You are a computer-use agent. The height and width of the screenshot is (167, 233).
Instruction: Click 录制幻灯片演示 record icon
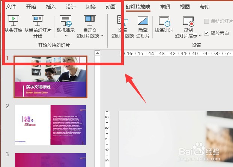(x=188, y=21)
